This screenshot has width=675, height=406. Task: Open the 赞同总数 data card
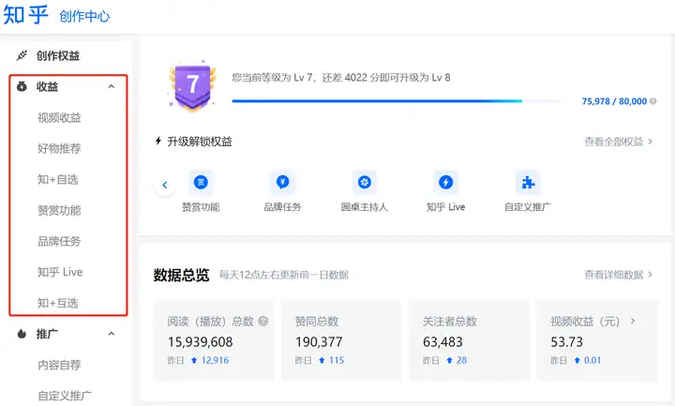[x=341, y=340]
